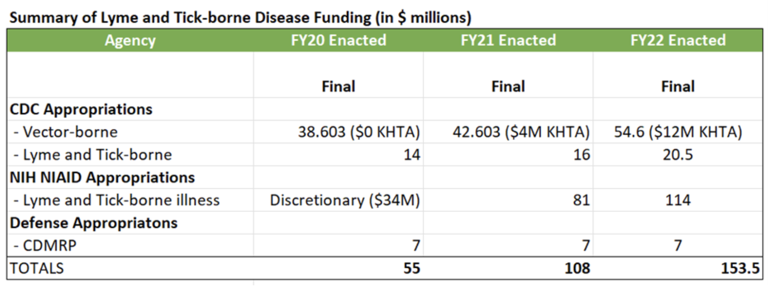
Task: Select the "FY20 Enacted" column header
Action: tap(338, 40)
